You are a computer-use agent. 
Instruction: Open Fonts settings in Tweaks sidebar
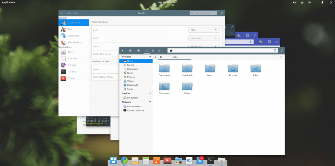(71, 29)
